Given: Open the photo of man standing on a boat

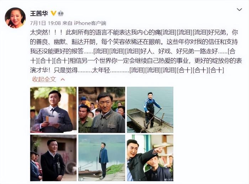Looking at the screenshot, I should tap(150, 110).
